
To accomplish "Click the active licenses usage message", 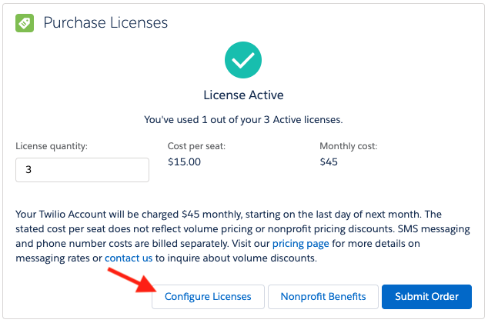I will point(243,120).
